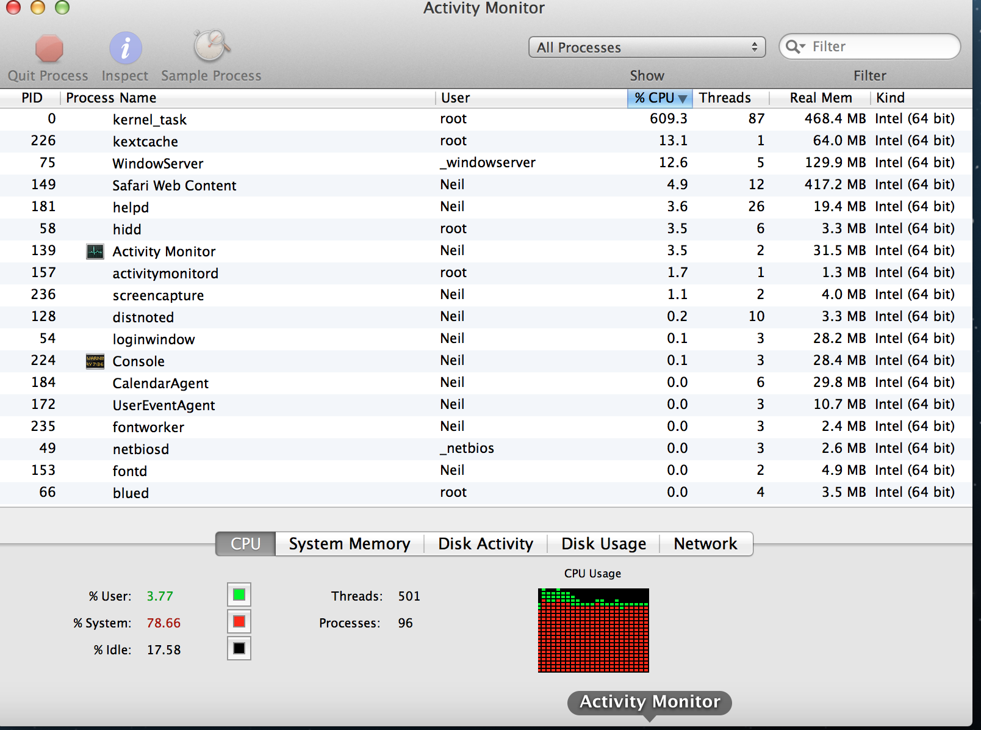Click the green zoom window button
Viewport: 981px width, 730px height.
[62, 7]
